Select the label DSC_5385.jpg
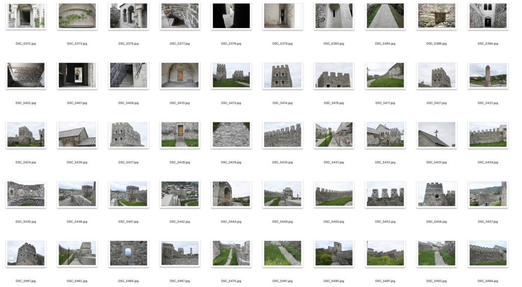This screenshot has height=287, width=522. pyautogui.click(x=385, y=44)
